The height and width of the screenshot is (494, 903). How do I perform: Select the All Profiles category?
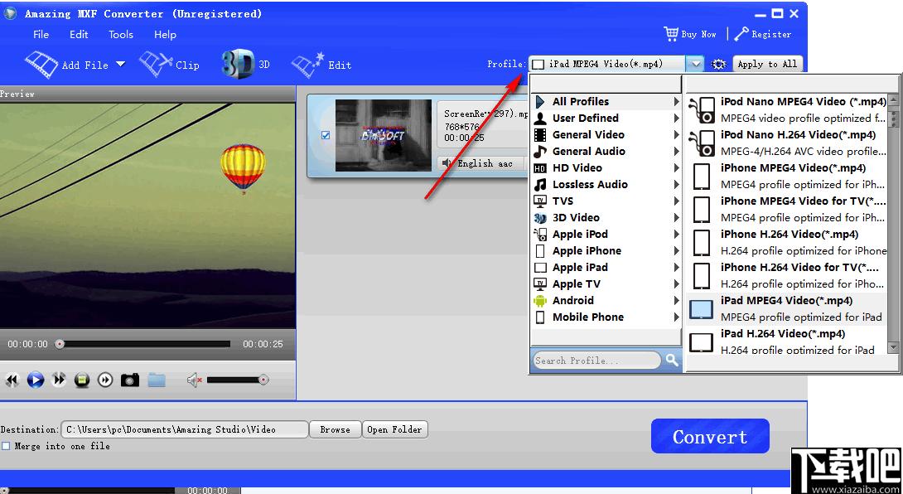pos(606,101)
